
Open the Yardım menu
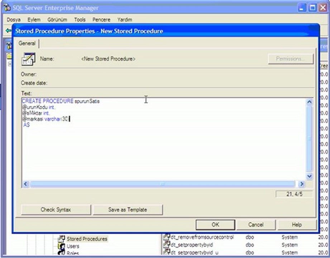[125, 20]
